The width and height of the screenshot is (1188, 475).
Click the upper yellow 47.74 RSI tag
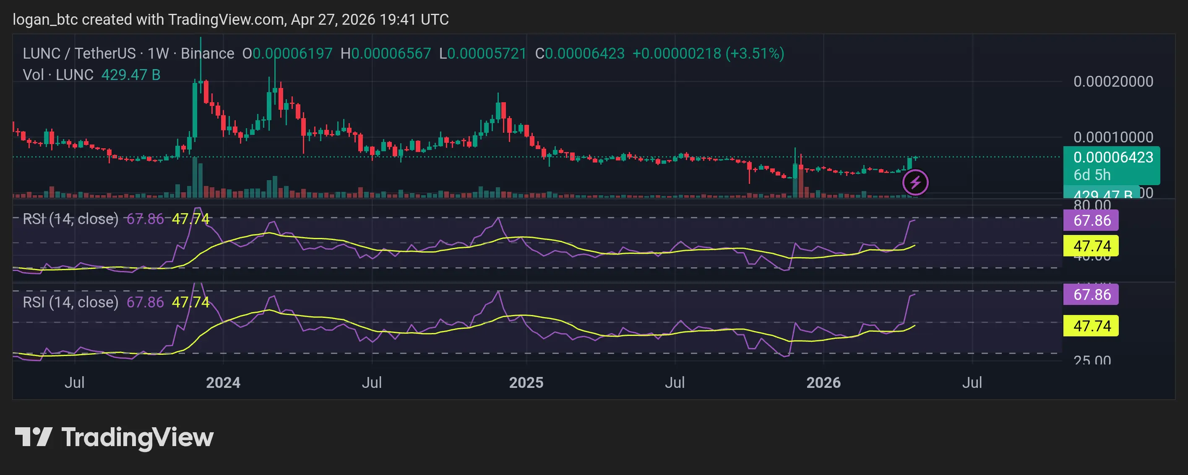pos(1091,246)
